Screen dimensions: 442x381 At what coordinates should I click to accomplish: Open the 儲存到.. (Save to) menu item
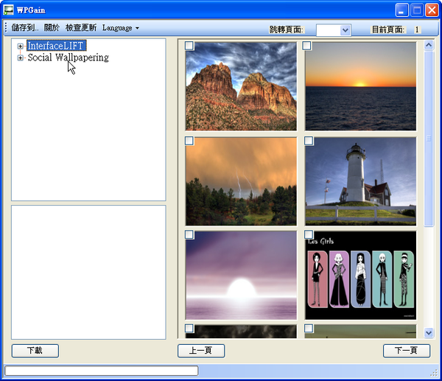24,28
